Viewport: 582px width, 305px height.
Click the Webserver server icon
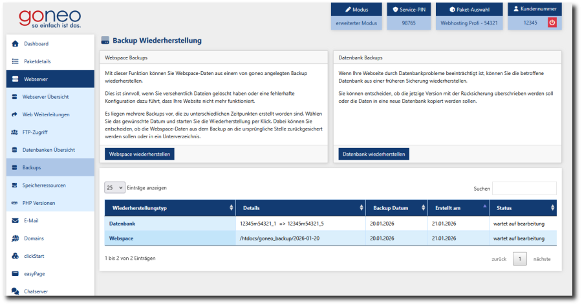16,79
